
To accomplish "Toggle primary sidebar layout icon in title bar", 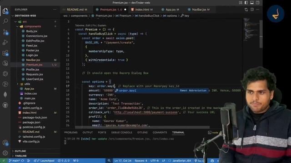I will coord(246,3).
